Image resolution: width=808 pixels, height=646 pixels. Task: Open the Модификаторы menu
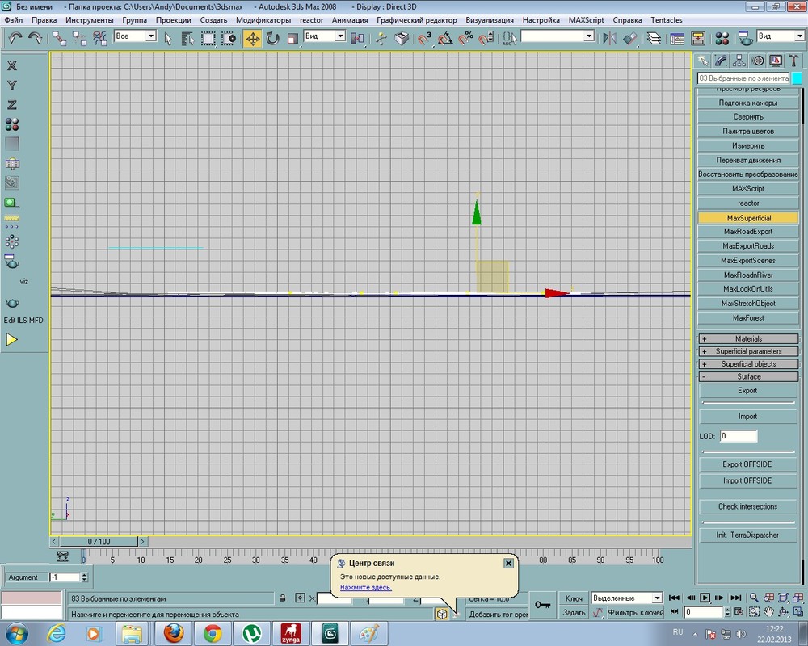click(x=265, y=19)
